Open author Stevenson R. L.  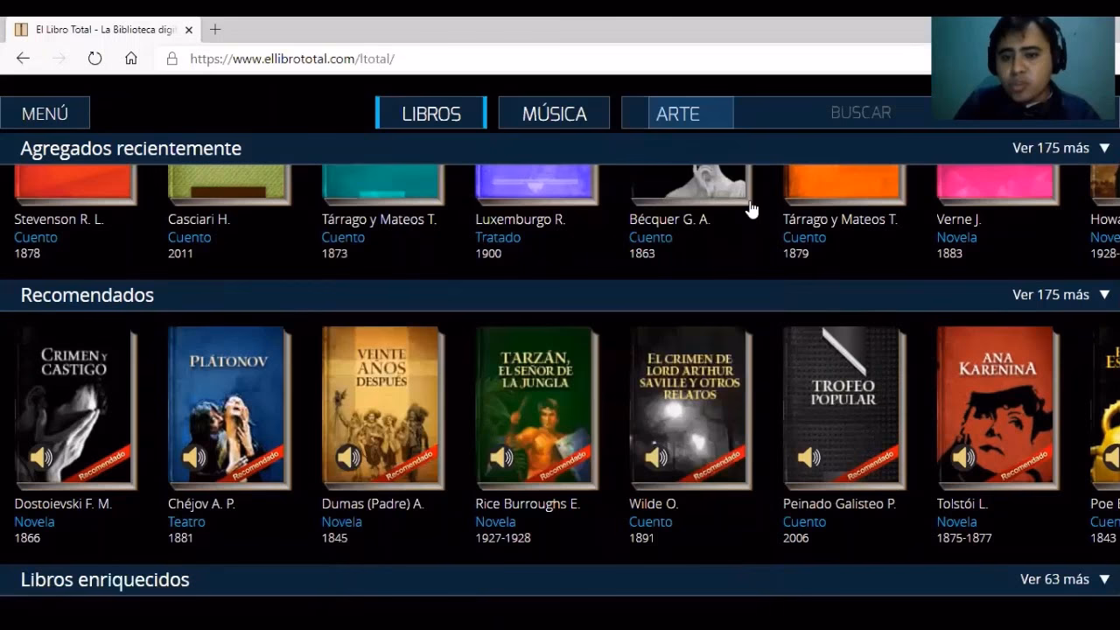point(59,220)
